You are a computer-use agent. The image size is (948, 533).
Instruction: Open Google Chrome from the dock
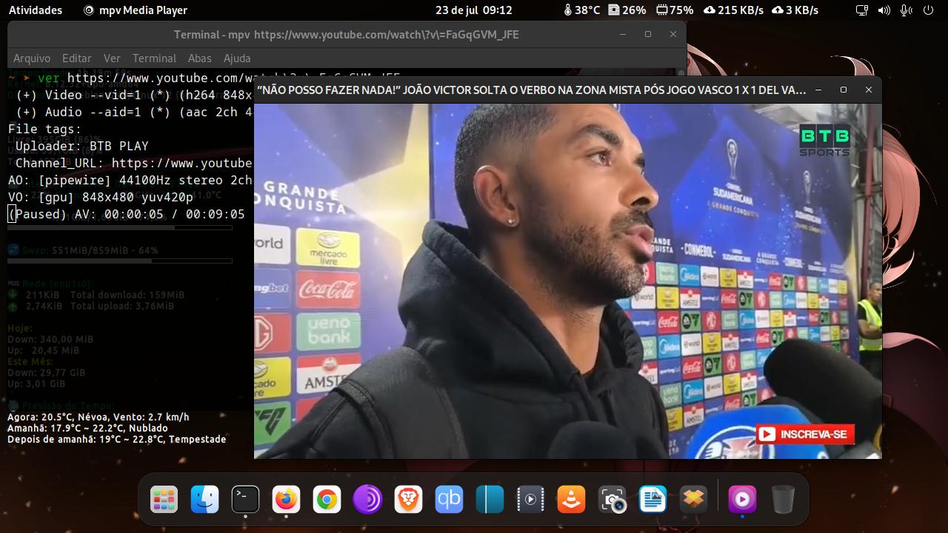[x=327, y=500]
